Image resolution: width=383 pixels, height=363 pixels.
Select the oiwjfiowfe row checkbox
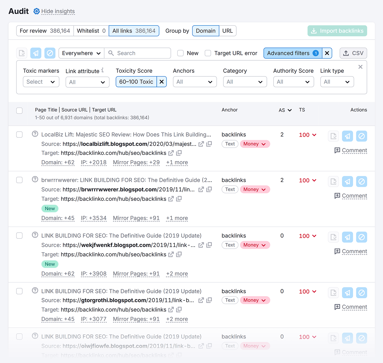point(19,336)
